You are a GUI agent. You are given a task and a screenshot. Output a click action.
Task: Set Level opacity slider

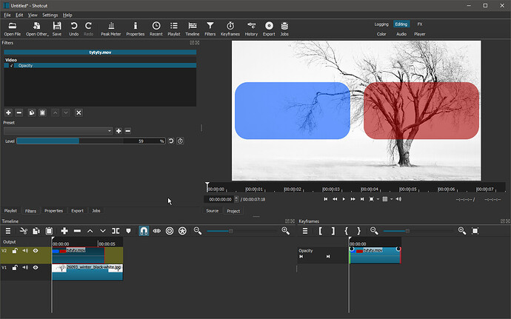(x=90, y=141)
